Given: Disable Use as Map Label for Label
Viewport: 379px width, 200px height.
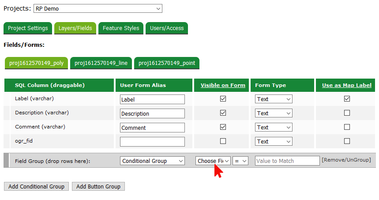Looking at the screenshot, I should click(347, 99).
